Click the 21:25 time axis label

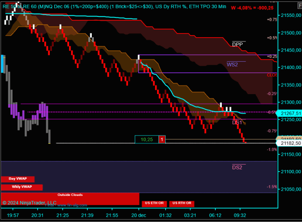click(62, 215)
